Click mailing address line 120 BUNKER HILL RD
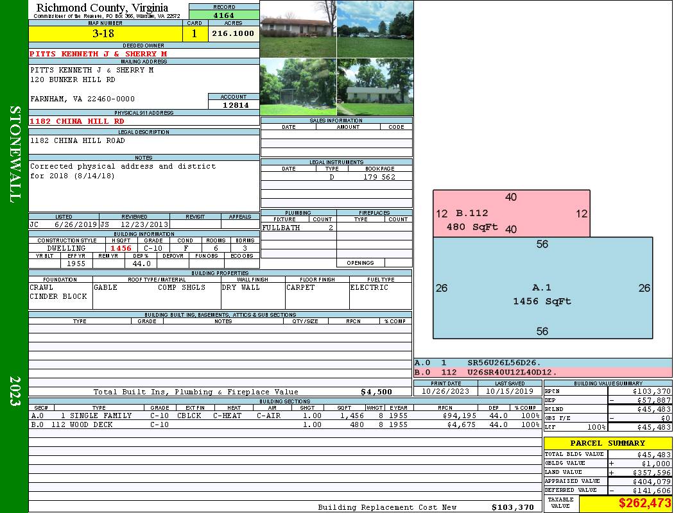Screen dimensions: 674x513 pyautogui.click(x=73, y=80)
